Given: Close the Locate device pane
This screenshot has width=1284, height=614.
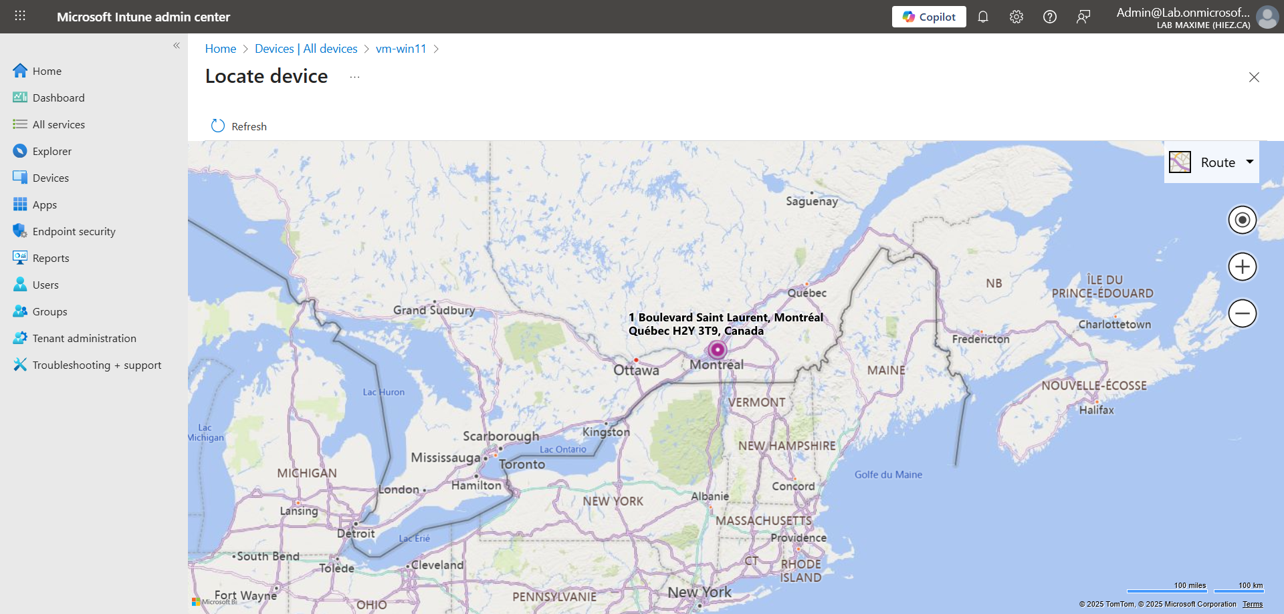Looking at the screenshot, I should tap(1254, 78).
